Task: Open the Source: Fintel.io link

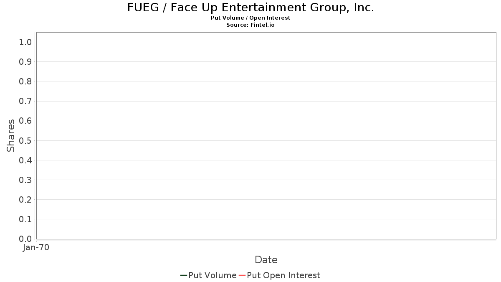Action: [x=250, y=25]
